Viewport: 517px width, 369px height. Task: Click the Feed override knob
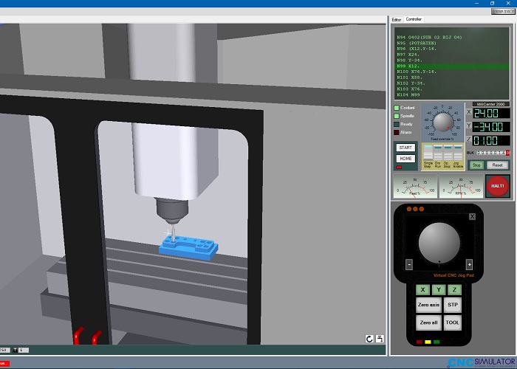click(x=442, y=123)
